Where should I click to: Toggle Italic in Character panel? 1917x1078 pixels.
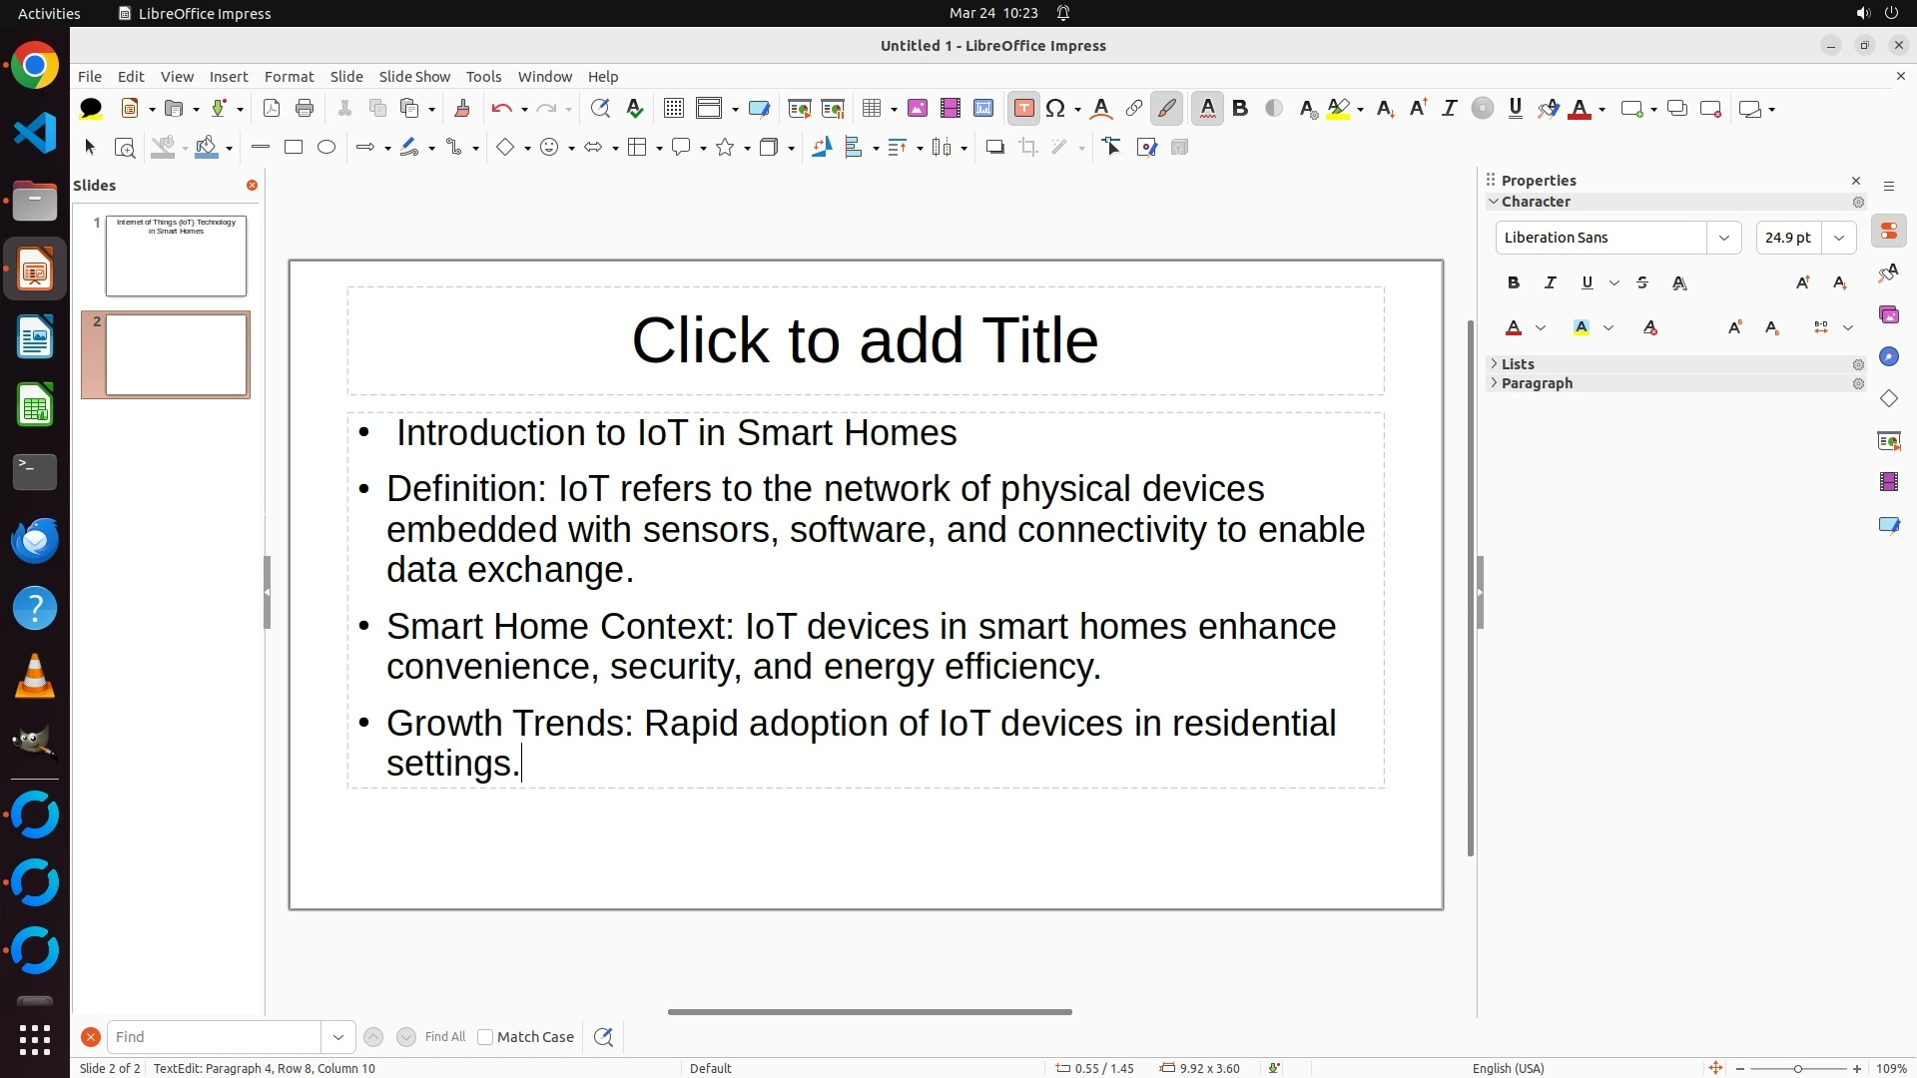click(1551, 283)
